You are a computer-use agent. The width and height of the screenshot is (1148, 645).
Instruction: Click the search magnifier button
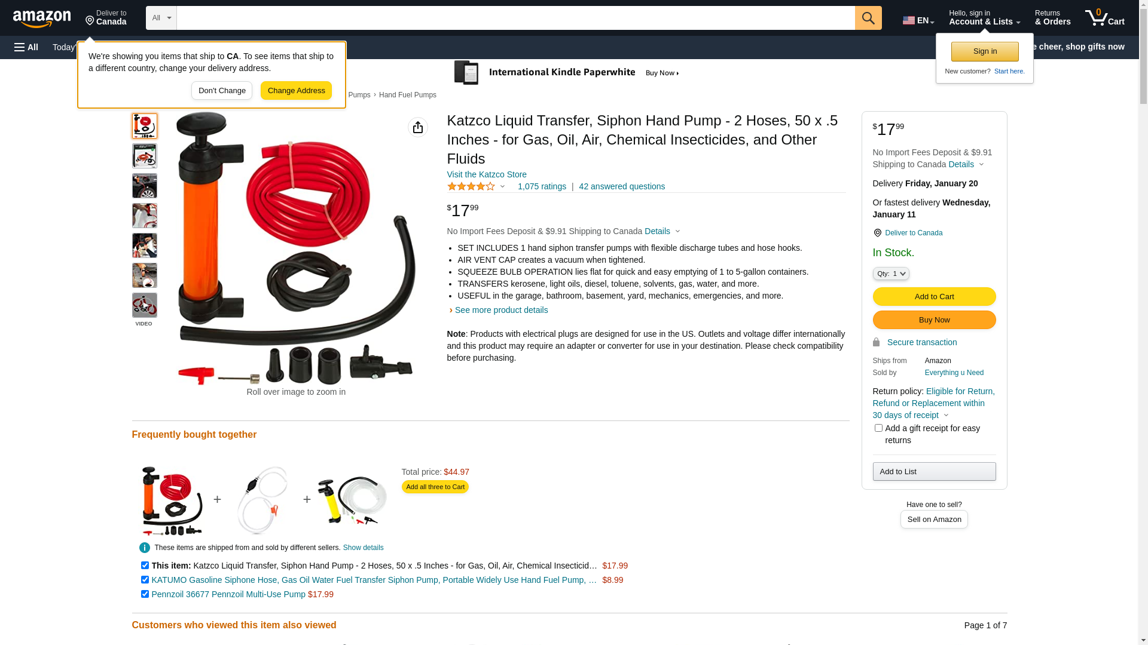(868, 18)
